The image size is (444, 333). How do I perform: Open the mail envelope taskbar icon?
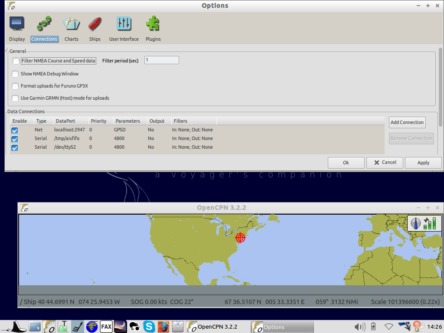177,327
